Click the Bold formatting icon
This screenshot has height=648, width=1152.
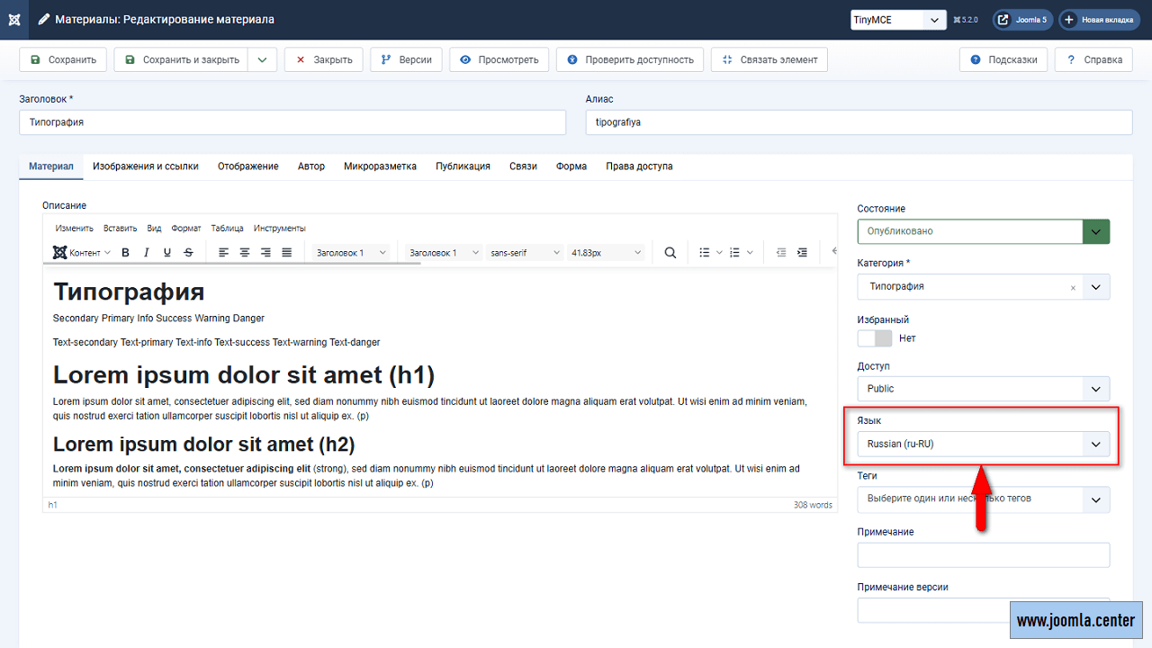[x=125, y=253]
